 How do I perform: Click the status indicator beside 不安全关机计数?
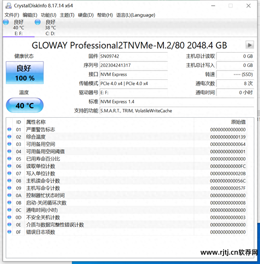coord(9,217)
